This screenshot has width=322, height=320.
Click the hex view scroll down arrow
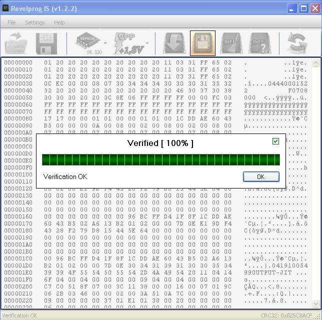[x=315, y=303]
